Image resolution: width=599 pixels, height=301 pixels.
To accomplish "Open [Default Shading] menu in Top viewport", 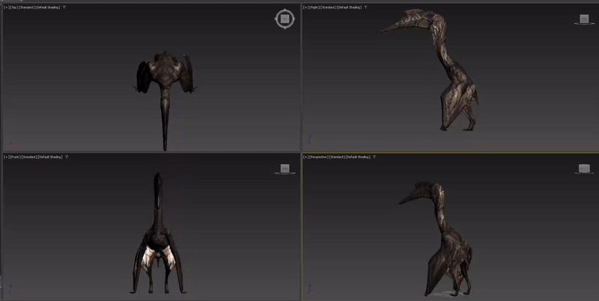I will tap(48, 7).
